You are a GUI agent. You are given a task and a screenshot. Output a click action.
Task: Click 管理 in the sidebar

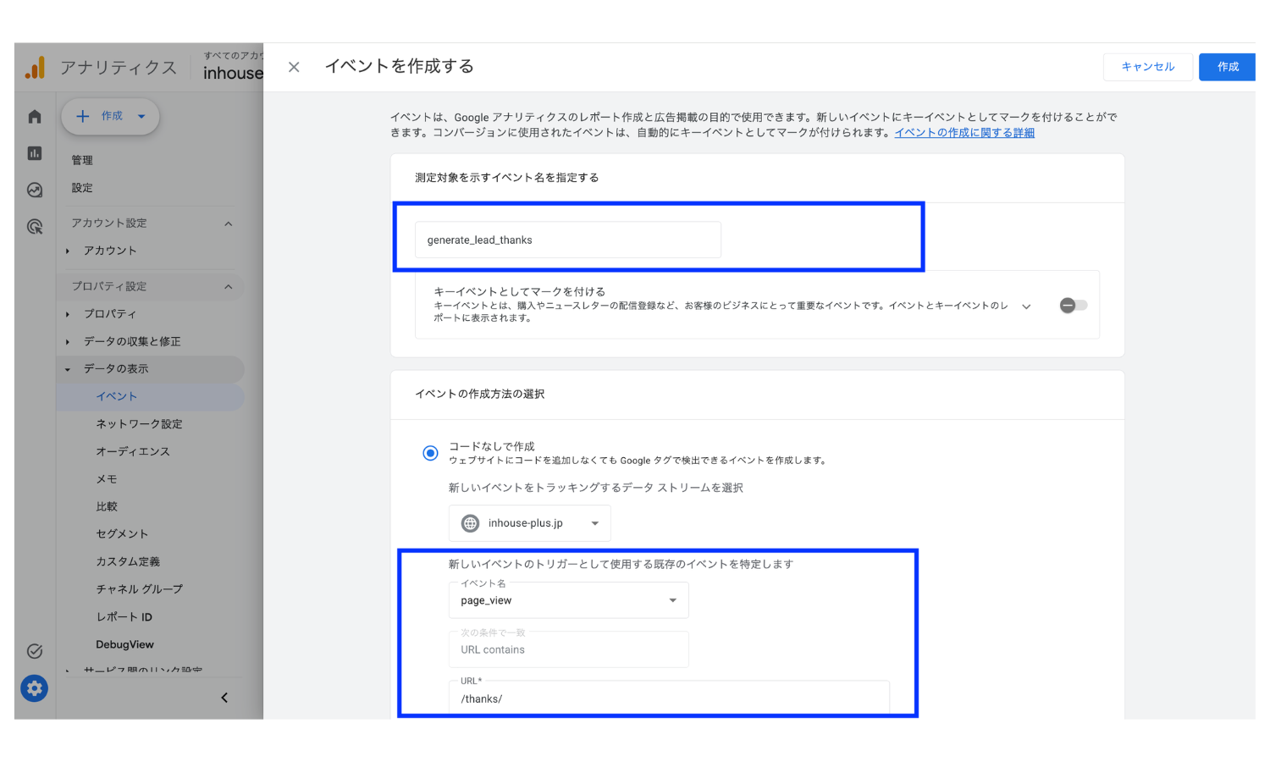pyautogui.click(x=82, y=160)
